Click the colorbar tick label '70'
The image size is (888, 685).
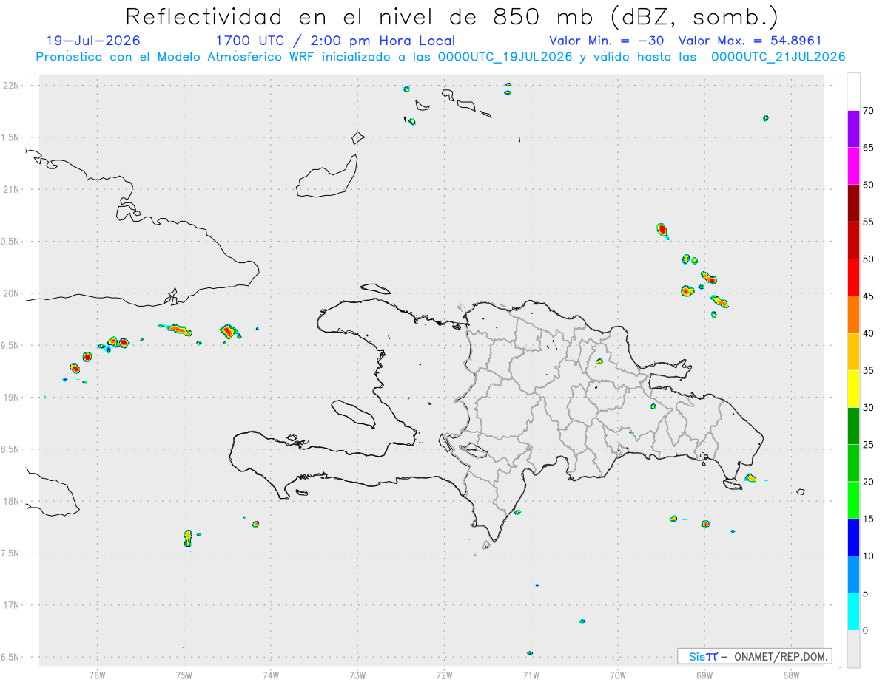[x=868, y=111]
